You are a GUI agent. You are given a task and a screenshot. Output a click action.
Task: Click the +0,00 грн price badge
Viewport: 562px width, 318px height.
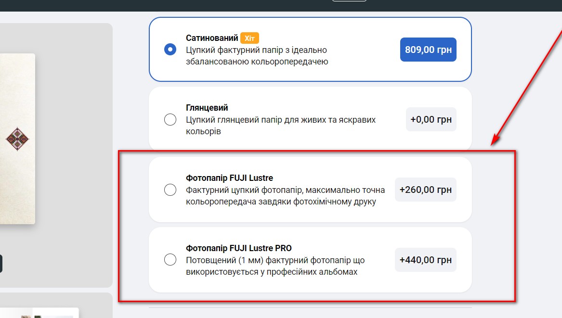(x=431, y=119)
